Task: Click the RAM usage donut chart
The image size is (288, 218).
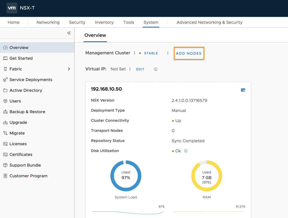Action: pos(207,176)
